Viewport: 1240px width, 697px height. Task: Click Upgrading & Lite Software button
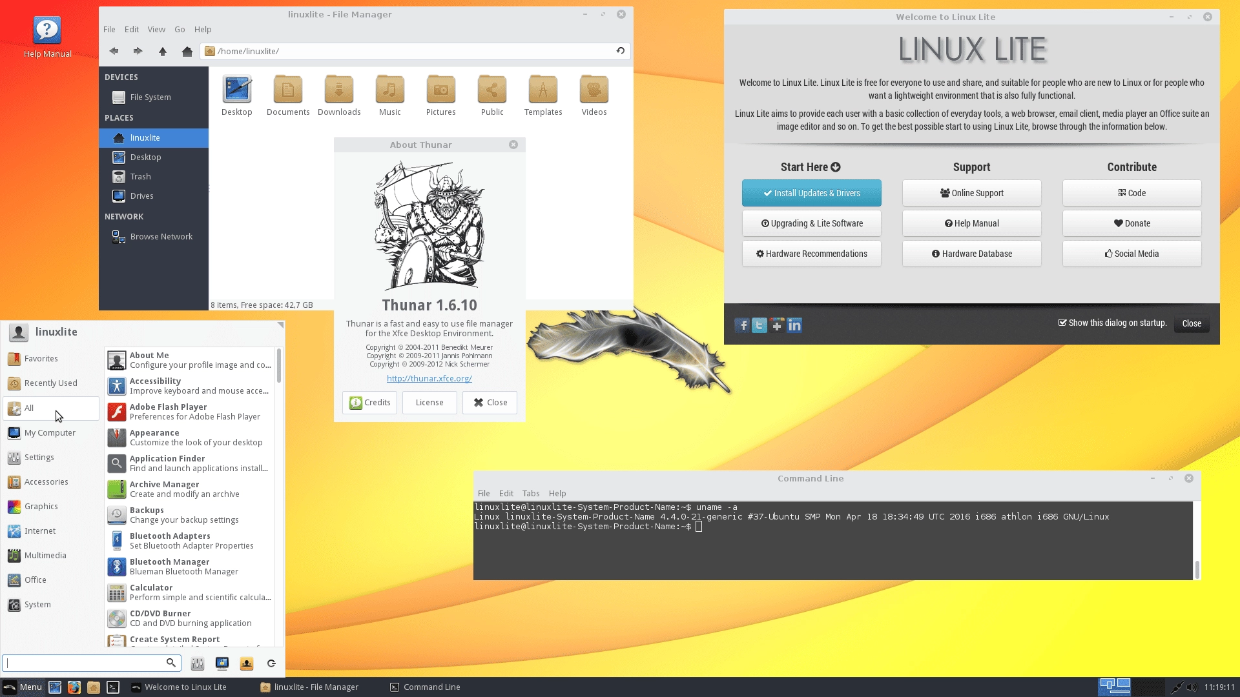tap(812, 223)
